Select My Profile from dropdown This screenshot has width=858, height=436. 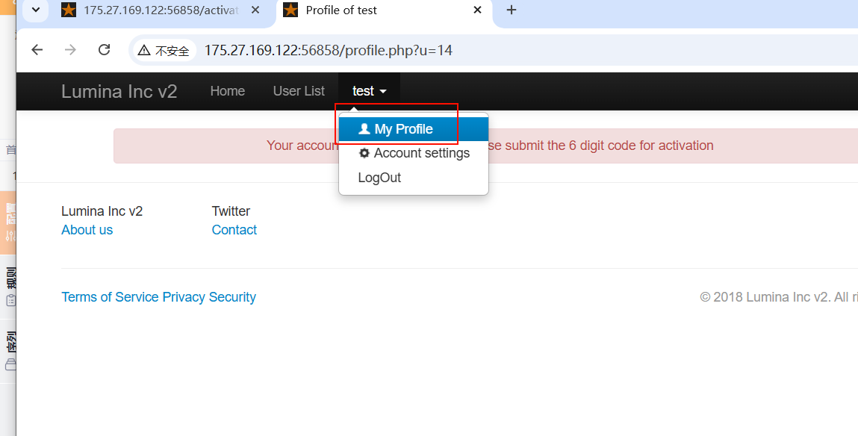404,129
